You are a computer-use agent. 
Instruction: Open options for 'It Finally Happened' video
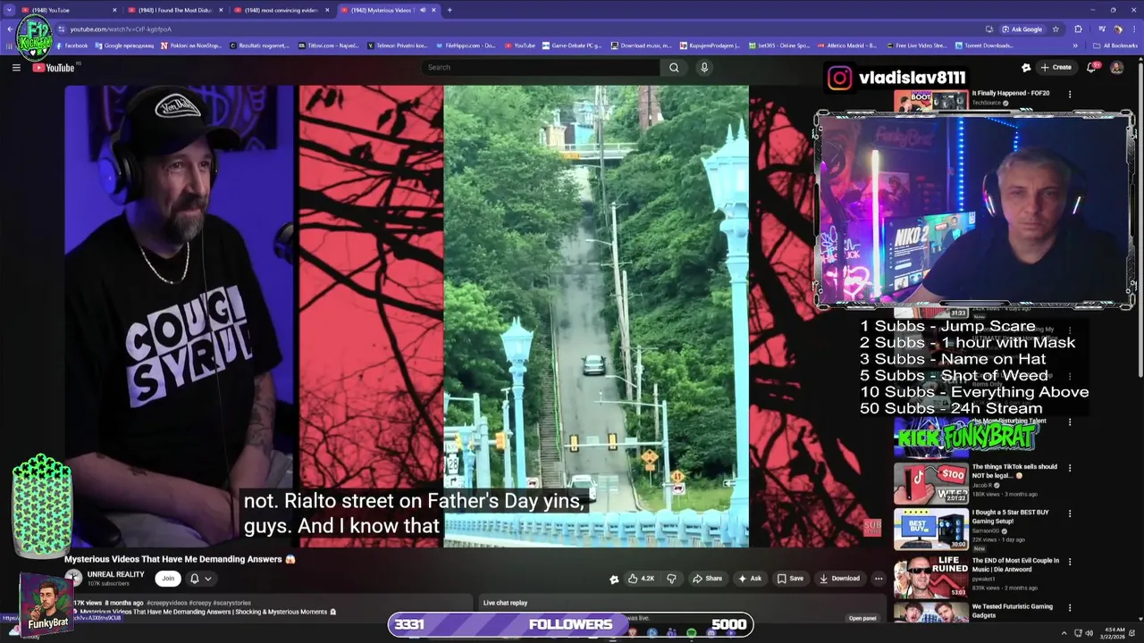pos(1069,94)
